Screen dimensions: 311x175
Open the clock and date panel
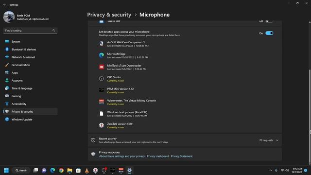click(x=296, y=170)
